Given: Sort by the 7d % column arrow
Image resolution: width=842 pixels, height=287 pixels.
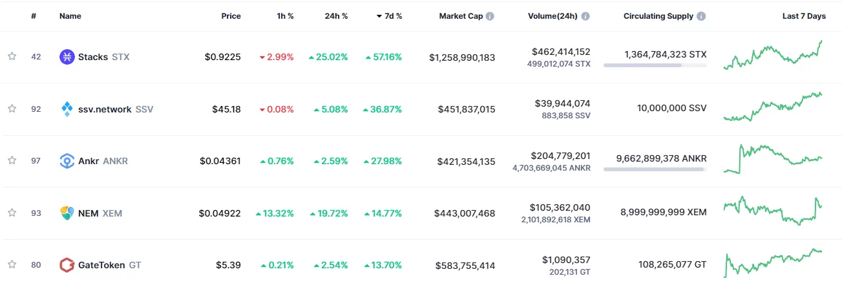Looking at the screenshot, I should tap(379, 16).
